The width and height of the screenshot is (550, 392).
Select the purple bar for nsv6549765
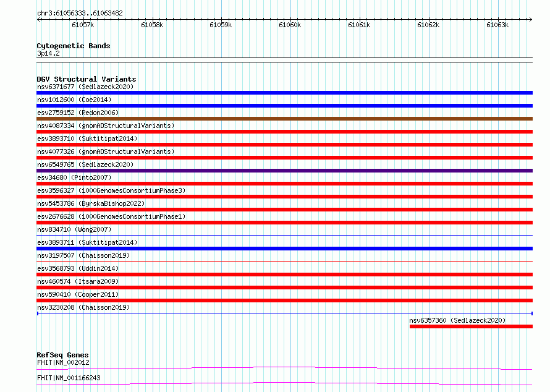click(x=284, y=171)
